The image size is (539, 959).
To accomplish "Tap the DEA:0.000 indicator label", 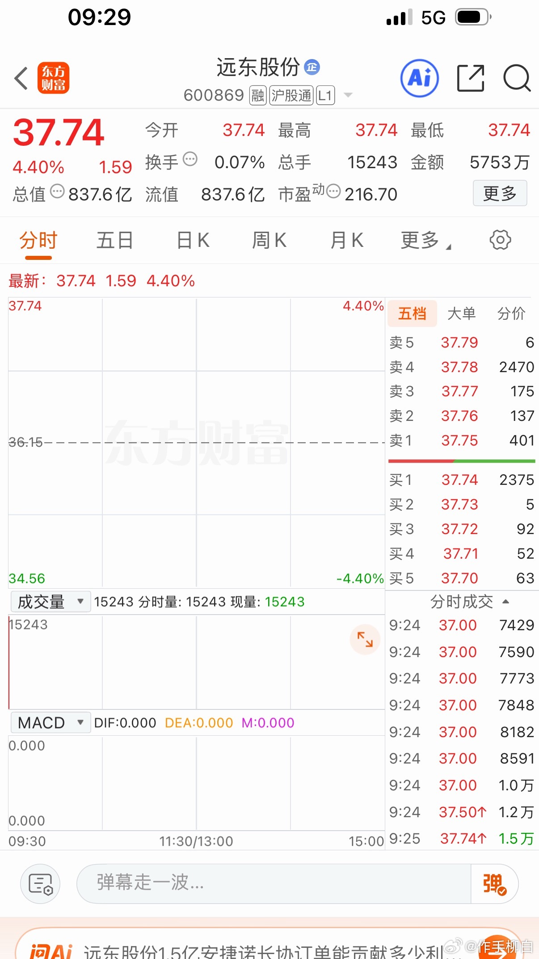I will 199,723.
